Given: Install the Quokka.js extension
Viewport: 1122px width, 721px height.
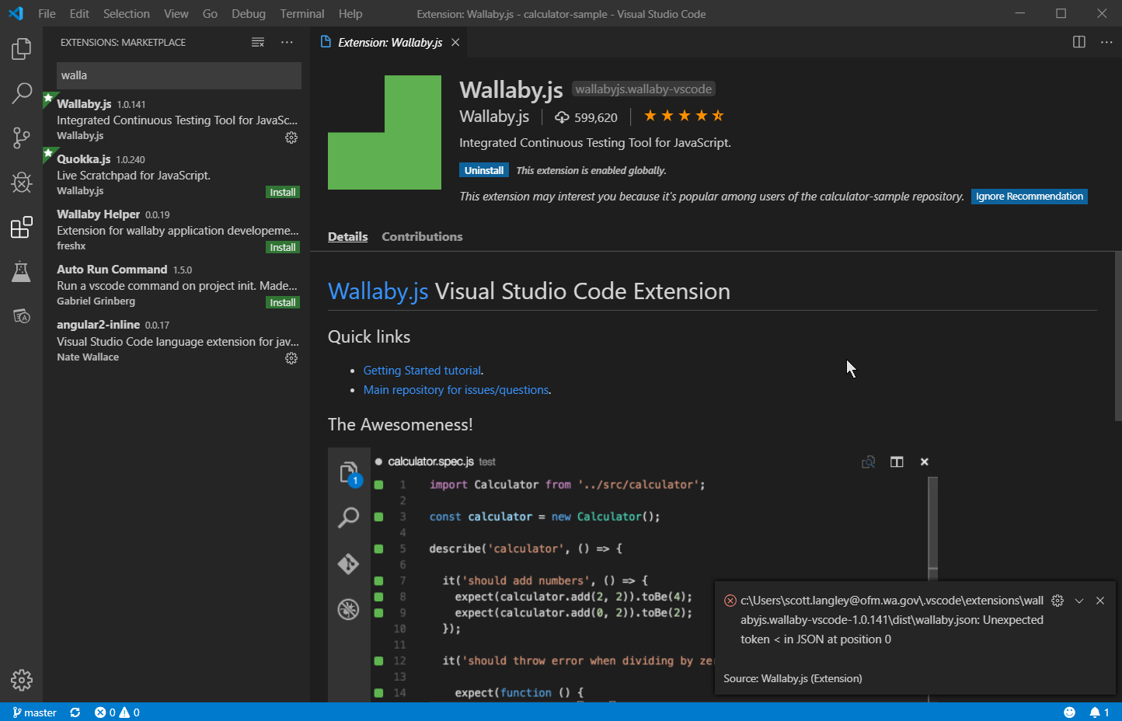Looking at the screenshot, I should 283,192.
